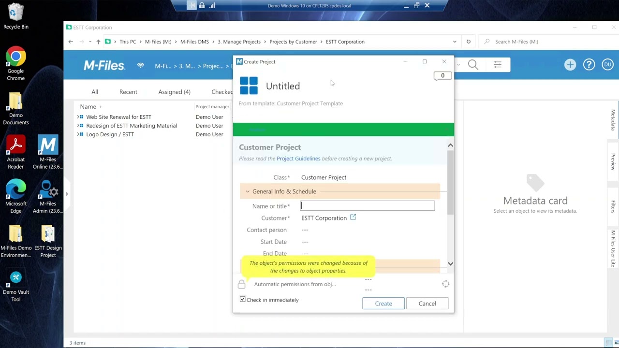This screenshot has width=619, height=348.
Task: Sort by Project manager column header
Action: pos(212,107)
